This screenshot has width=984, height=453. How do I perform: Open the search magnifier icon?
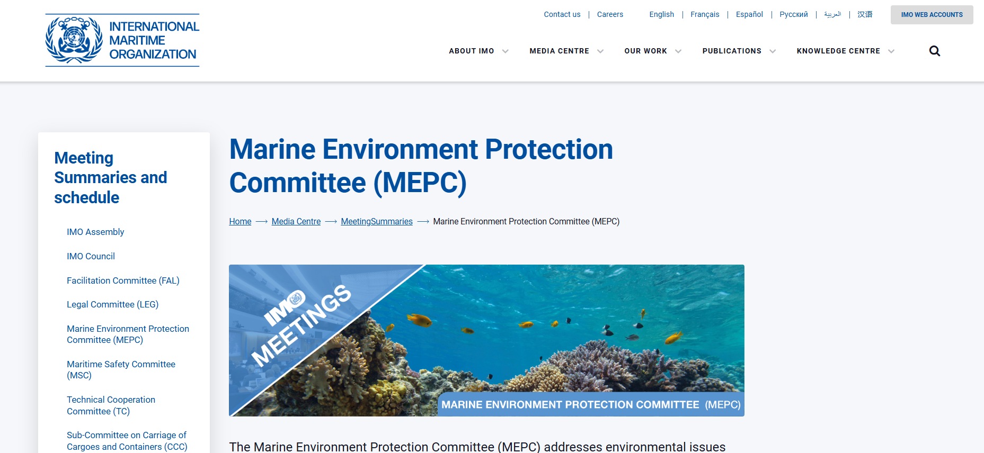[934, 51]
